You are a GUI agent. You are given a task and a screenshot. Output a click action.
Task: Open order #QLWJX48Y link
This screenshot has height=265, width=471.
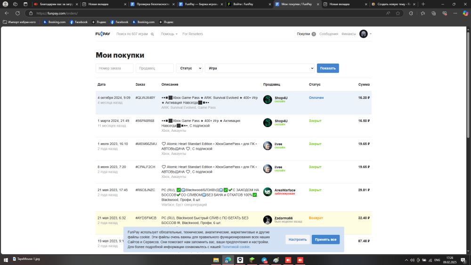tap(145, 97)
